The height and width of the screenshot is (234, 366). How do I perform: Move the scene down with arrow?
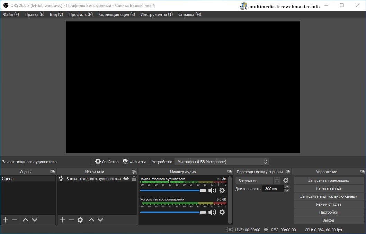[x=35, y=220]
